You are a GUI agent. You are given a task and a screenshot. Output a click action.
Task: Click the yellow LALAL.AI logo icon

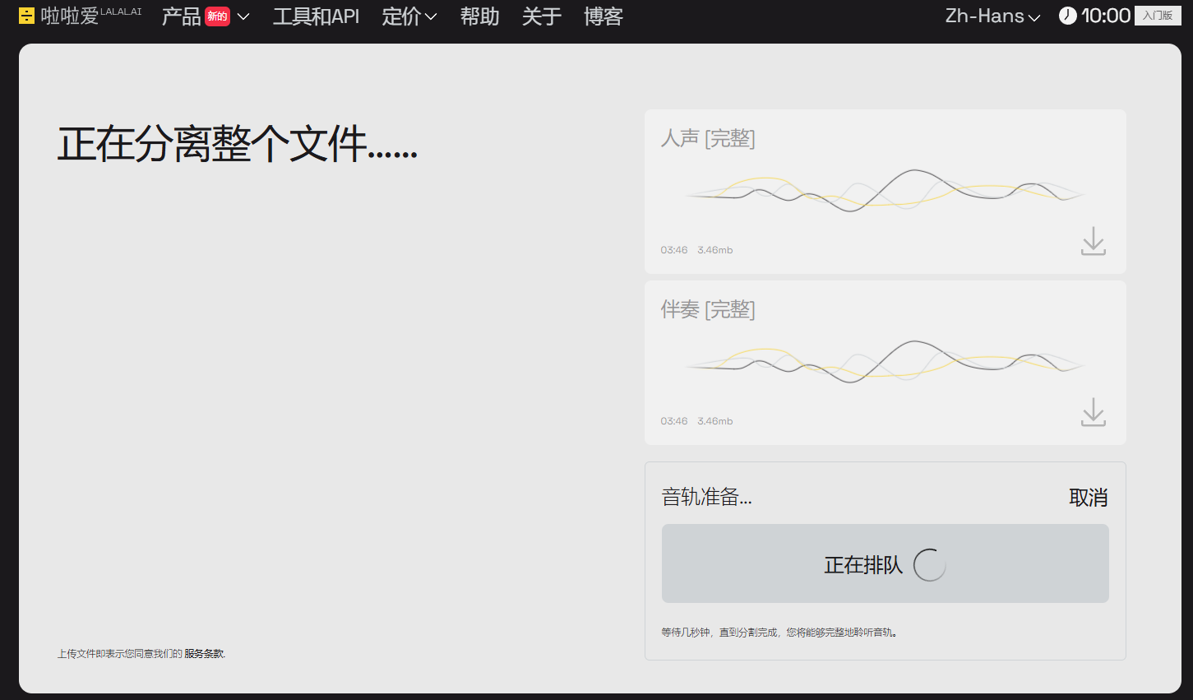pyautogui.click(x=25, y=15)
